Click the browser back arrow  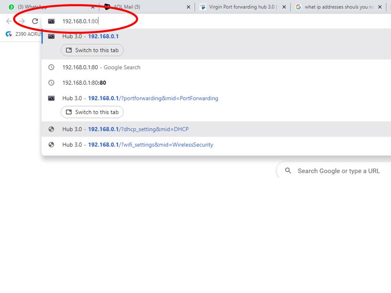9,21
